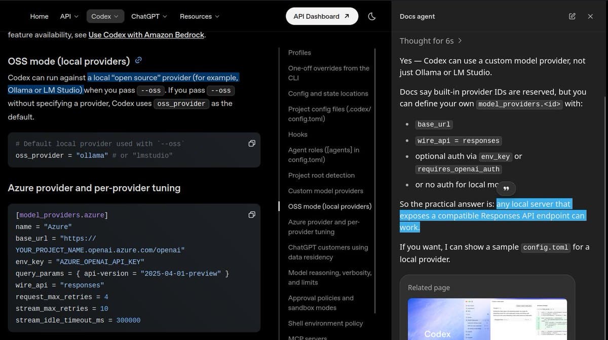Screen dimensions: 608x340
Task: Jump to the Hooks section
Action: click(298, 135)
